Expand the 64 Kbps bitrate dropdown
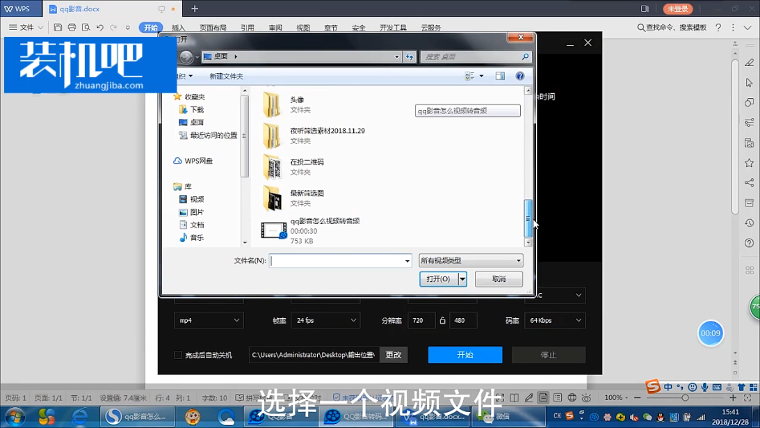 [x=554, y=320]
